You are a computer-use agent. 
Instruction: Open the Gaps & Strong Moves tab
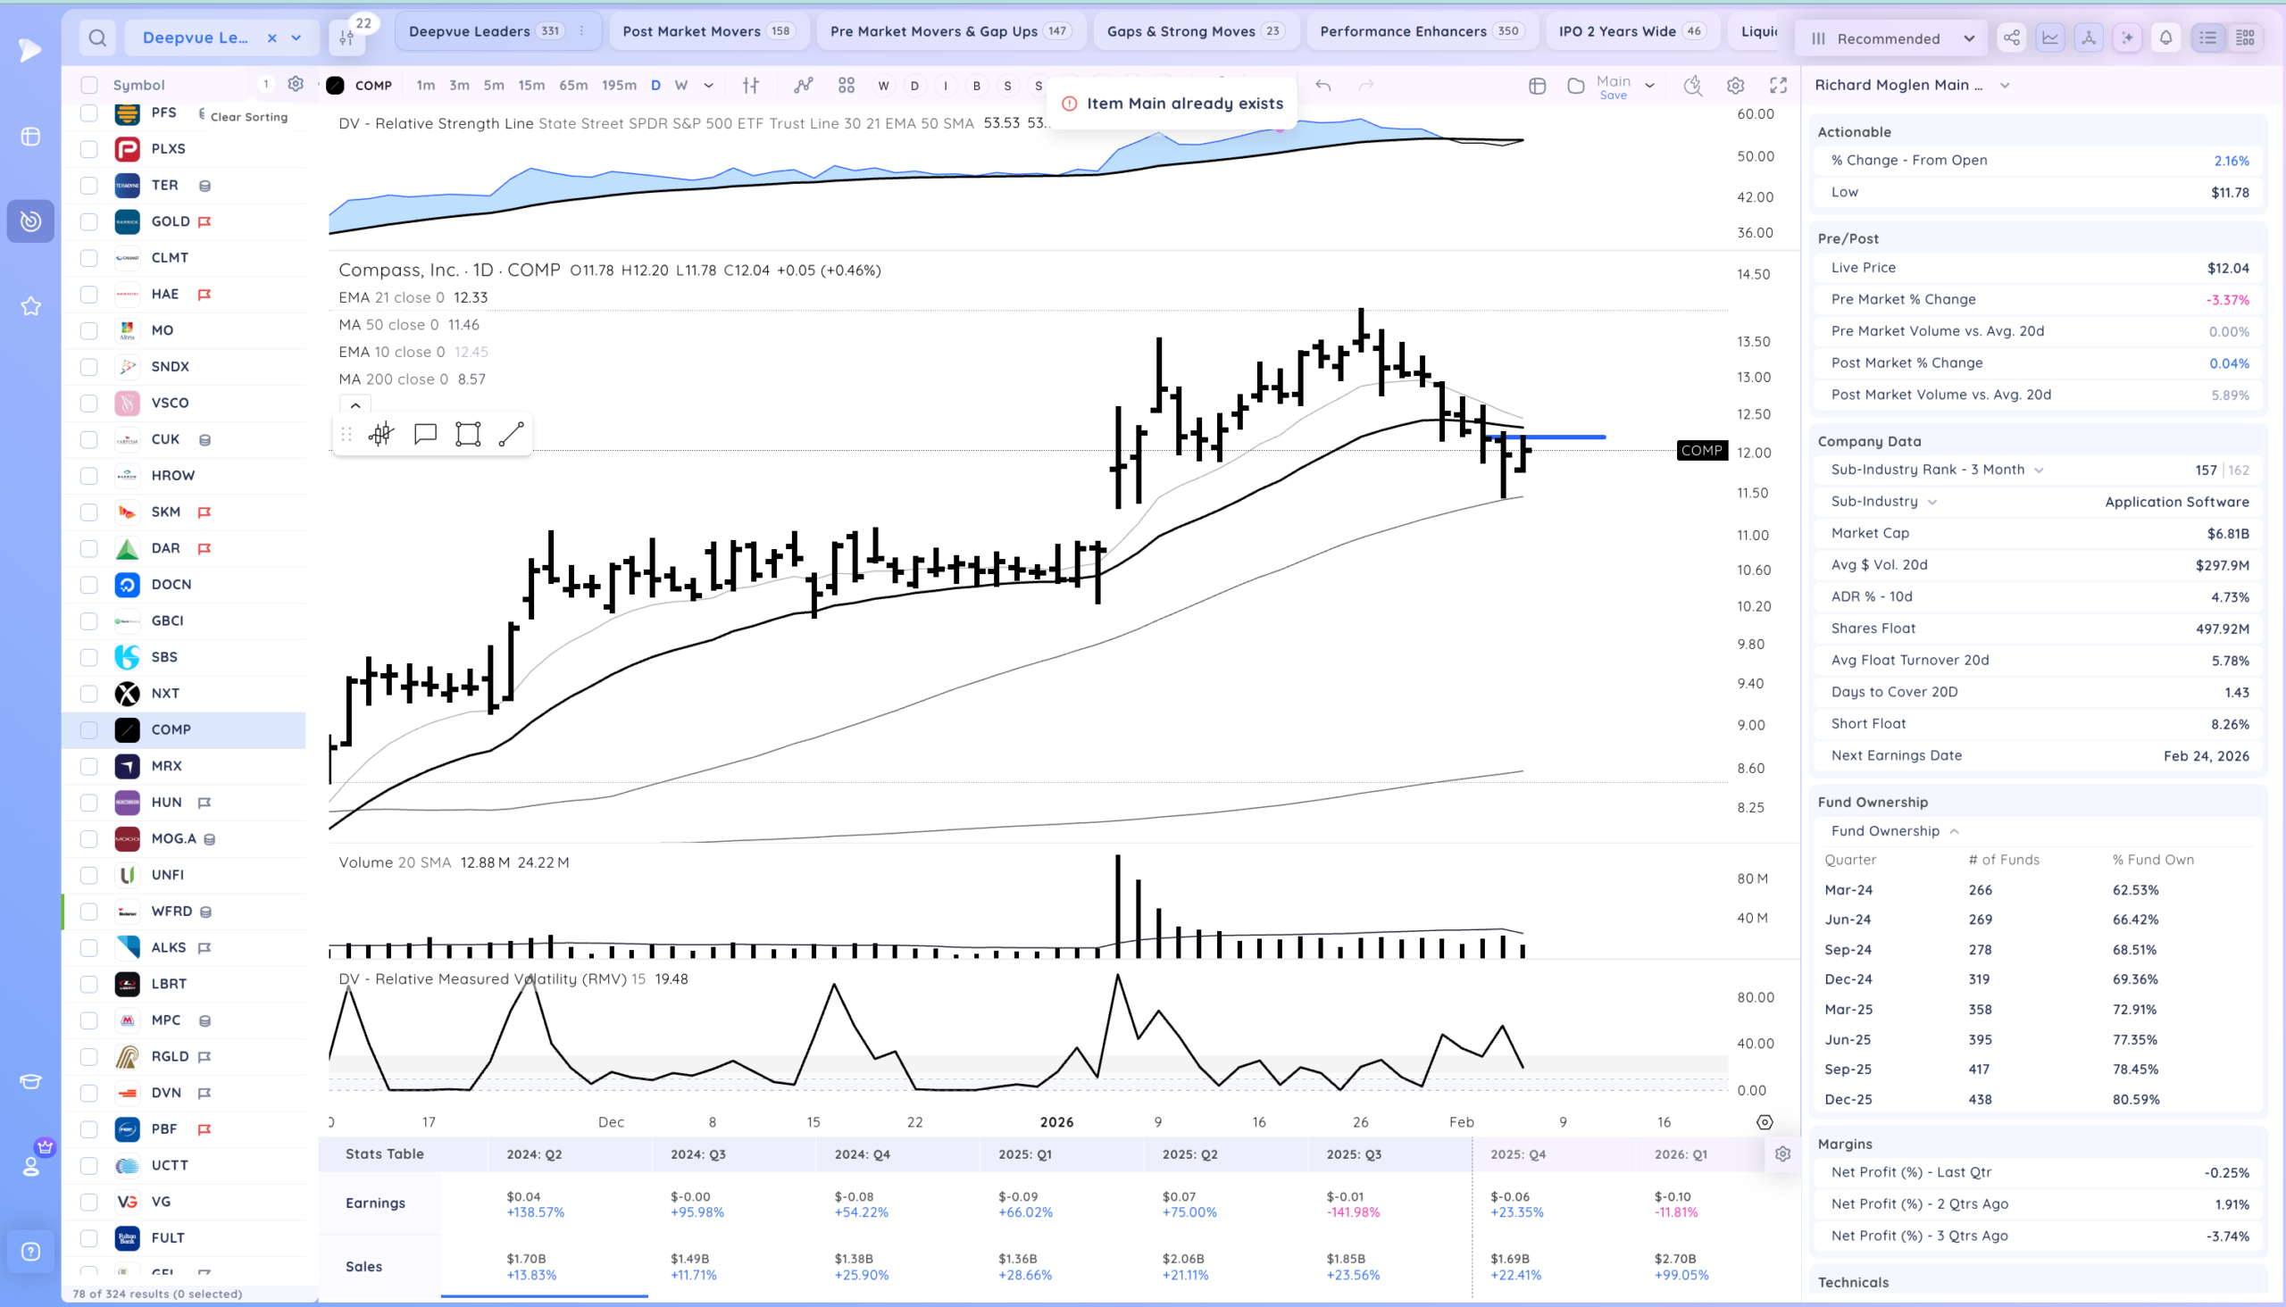point(1193,31)
